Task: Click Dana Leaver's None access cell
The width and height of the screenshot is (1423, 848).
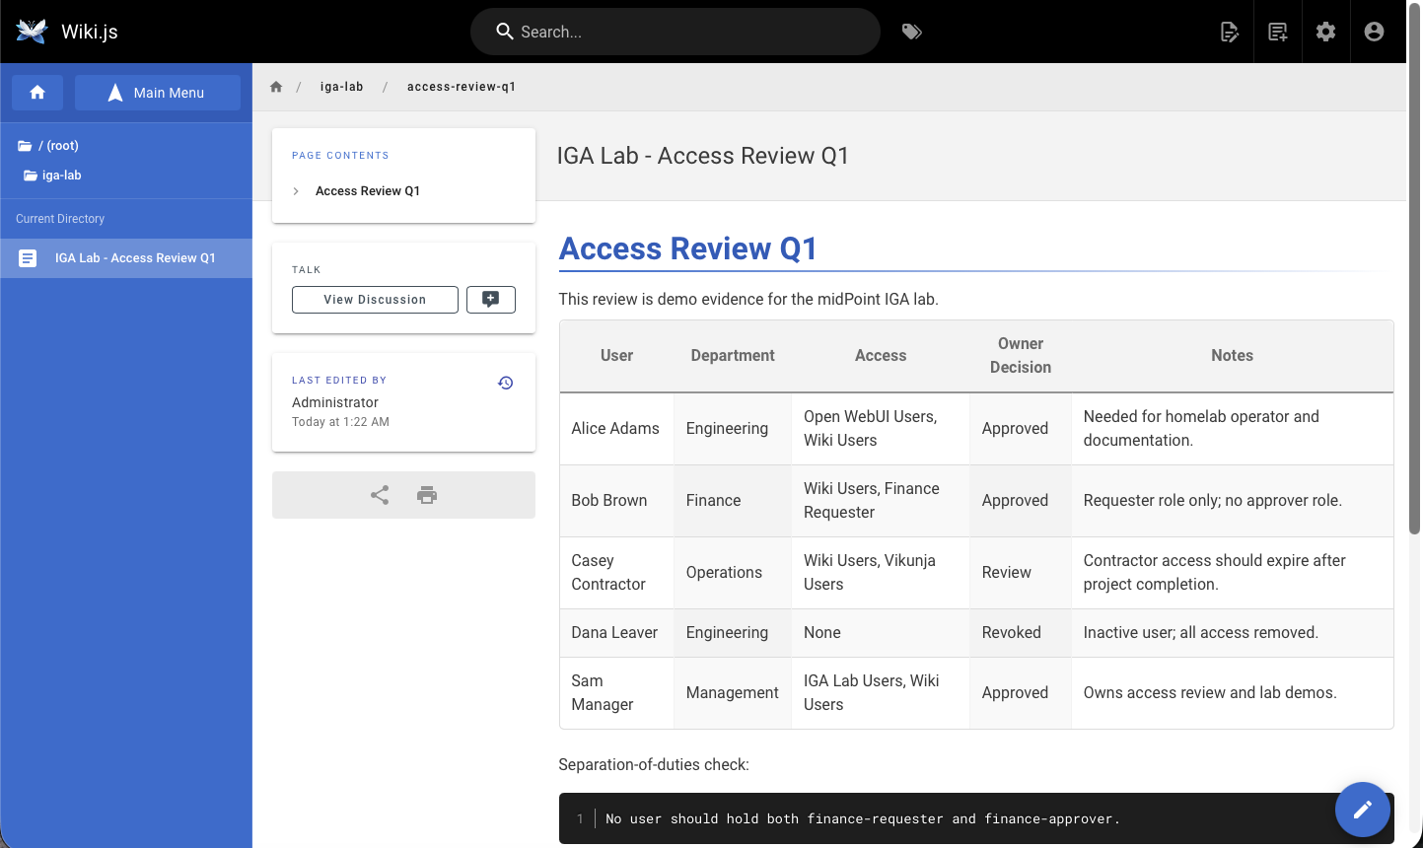Action: pyautogui.click(x=881, y=633)
